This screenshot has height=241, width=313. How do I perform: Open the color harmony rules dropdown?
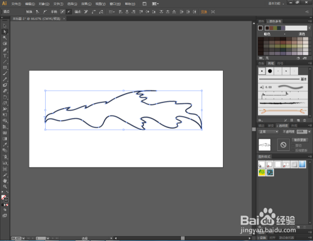(309, 28)
